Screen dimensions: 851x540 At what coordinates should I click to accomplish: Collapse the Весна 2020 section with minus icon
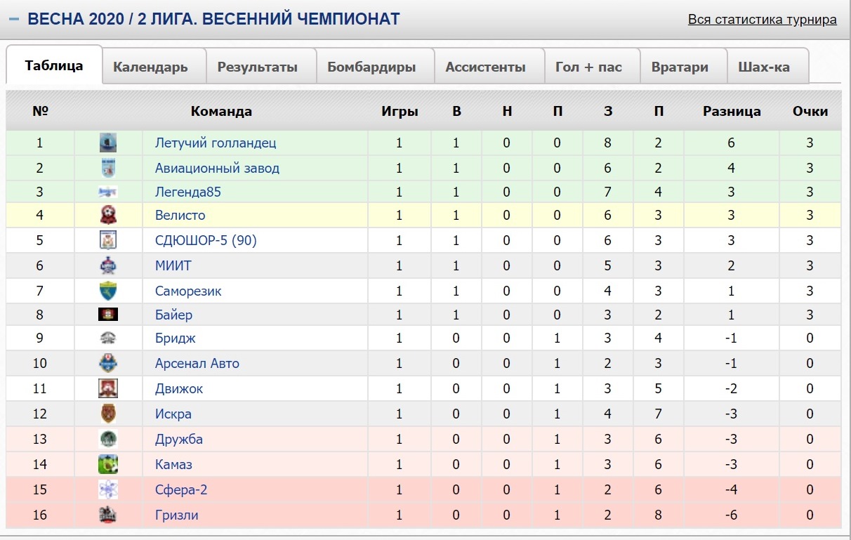coord(14,19)
